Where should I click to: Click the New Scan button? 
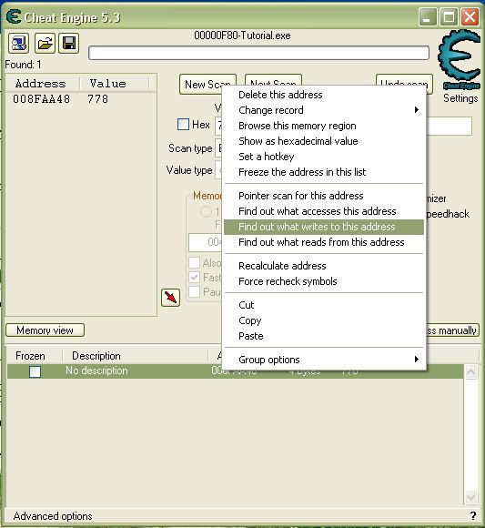(207, 84)
